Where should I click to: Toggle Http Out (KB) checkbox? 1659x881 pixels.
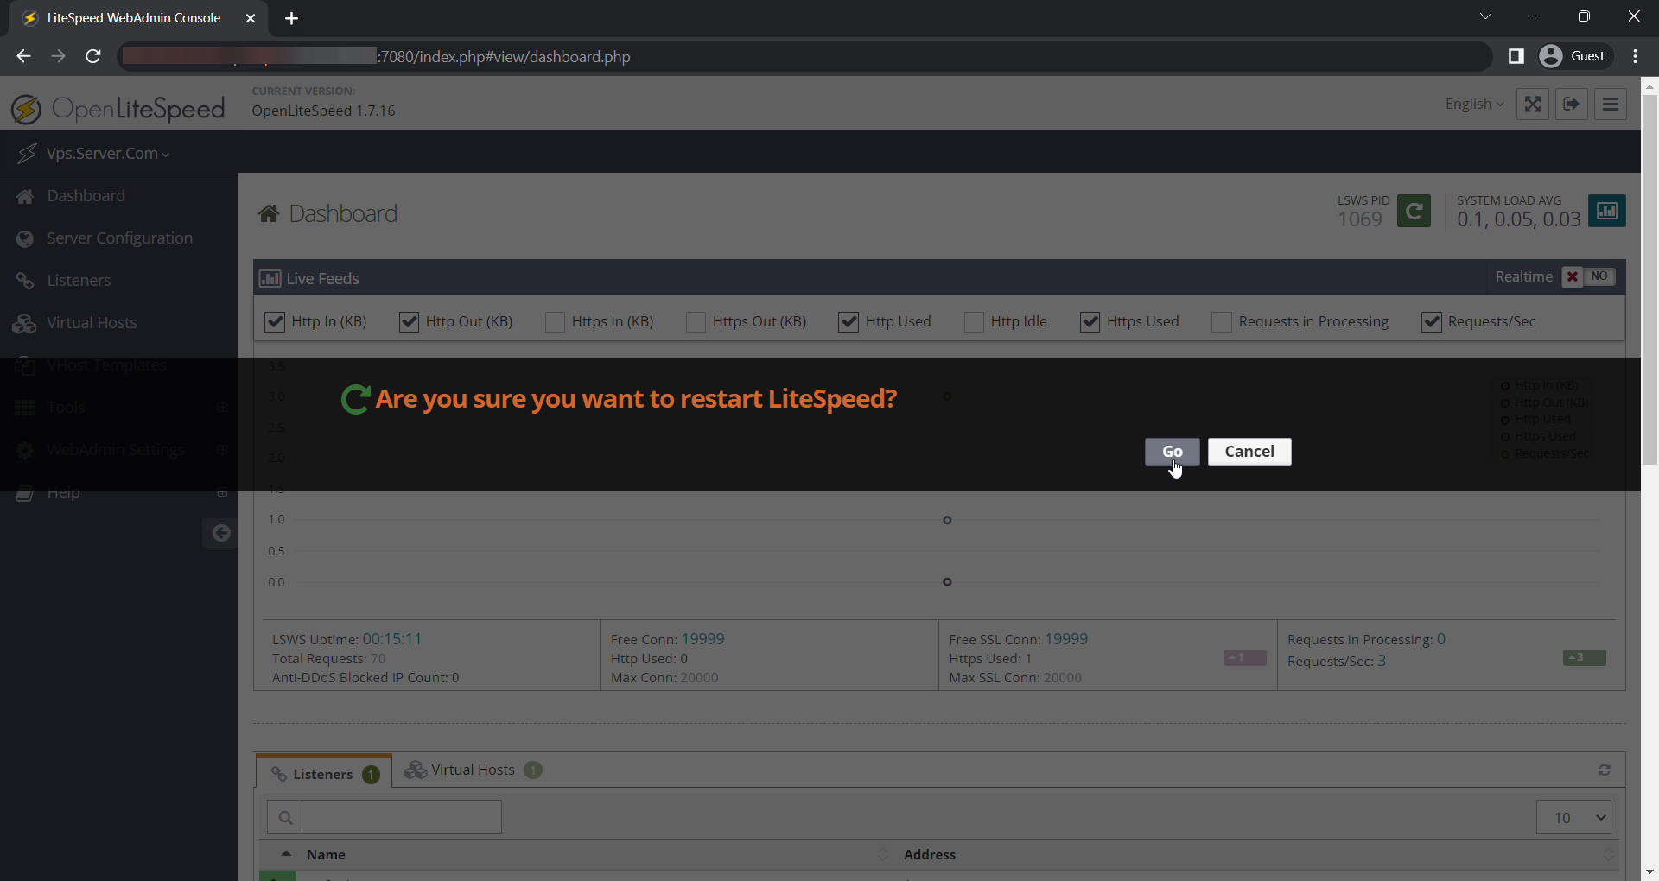click(409, 322)
